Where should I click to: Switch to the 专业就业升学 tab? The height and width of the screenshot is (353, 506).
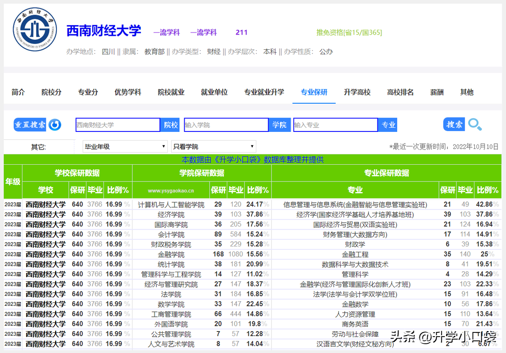point(264,92)
